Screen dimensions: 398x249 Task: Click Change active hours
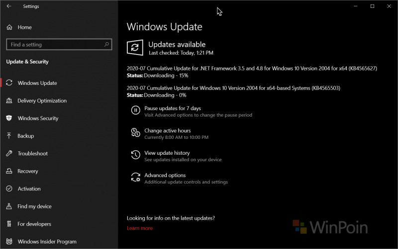pyautogui.click(x=168, y=130)
